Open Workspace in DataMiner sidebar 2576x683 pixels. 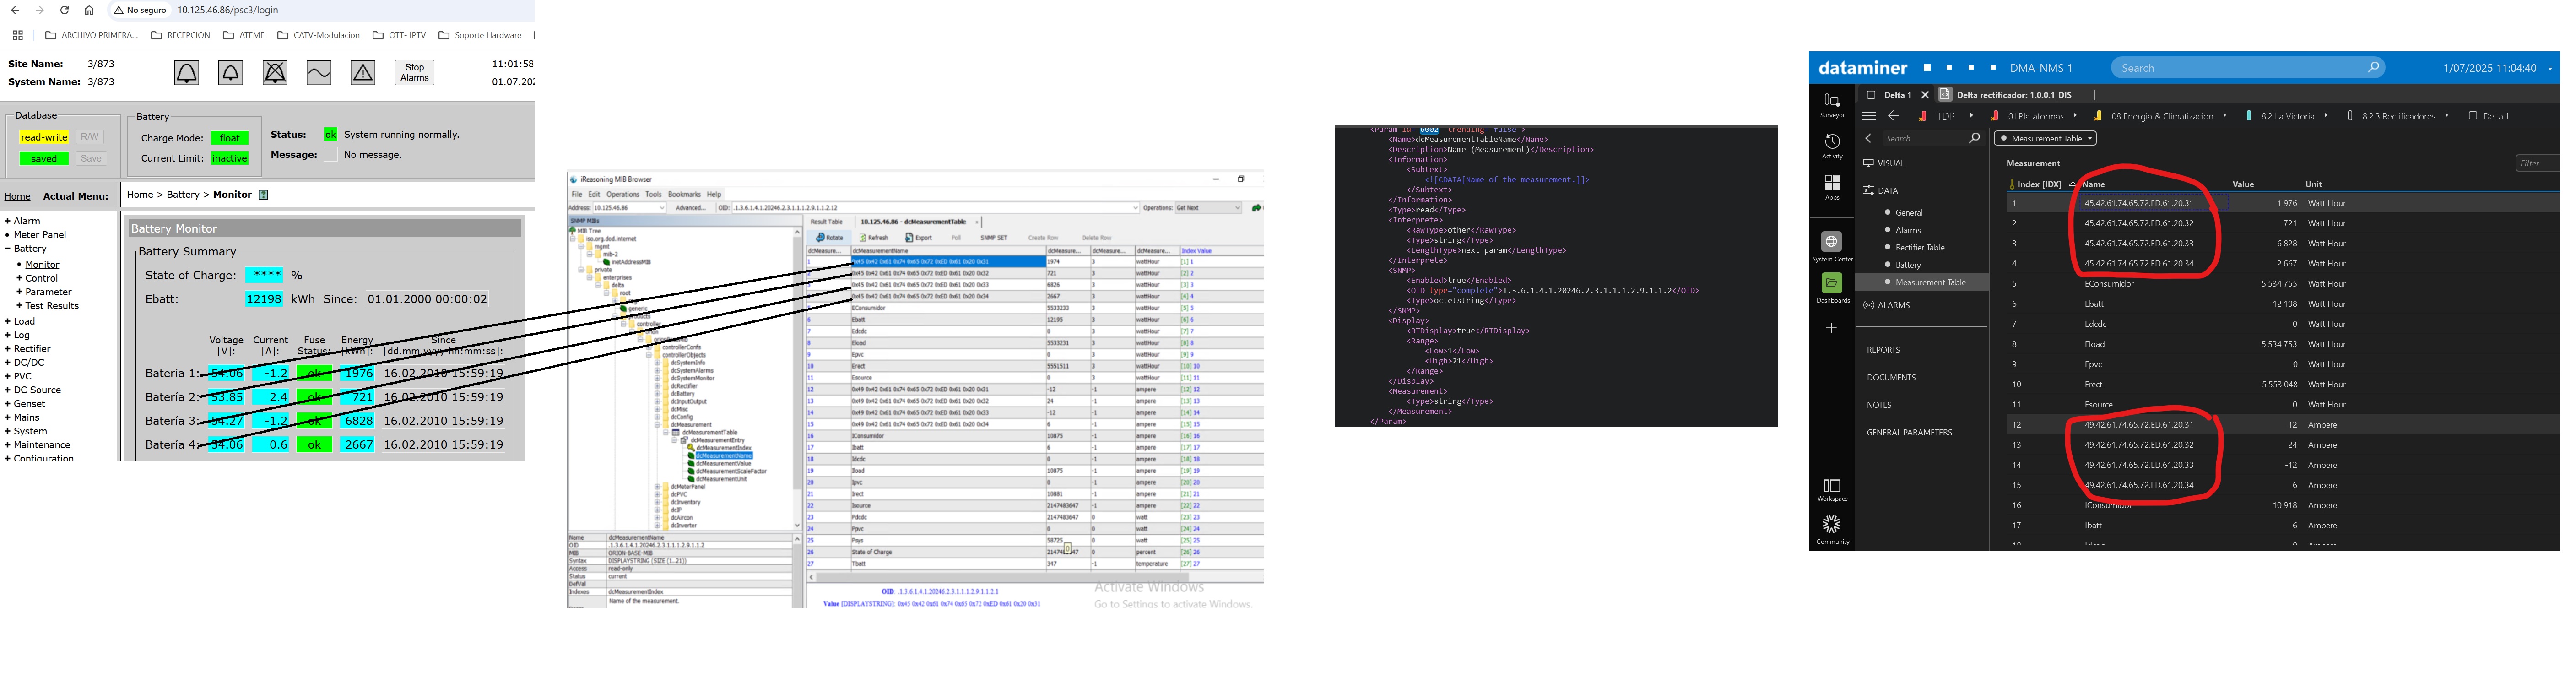point(1832,490)
